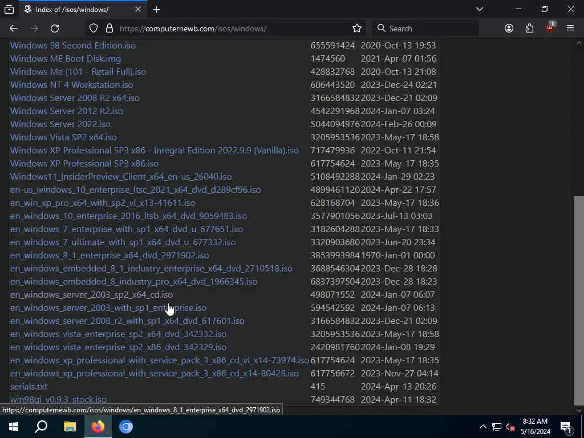The image size is (584, 438).
Task: Go back to the previous page
Action: (14, 29)
